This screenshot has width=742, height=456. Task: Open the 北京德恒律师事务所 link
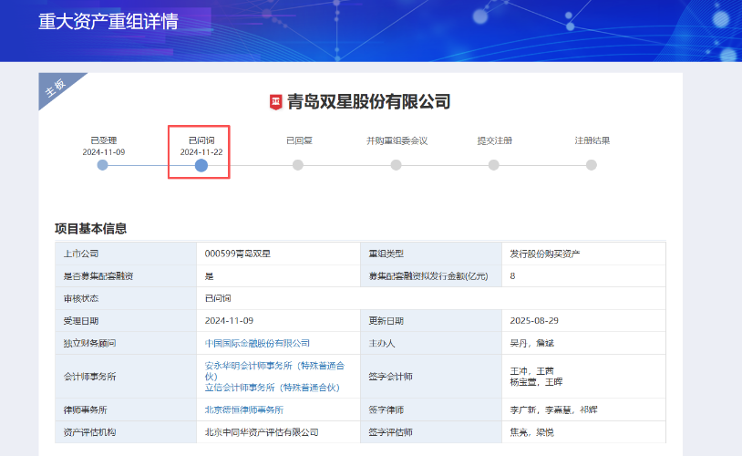[x=244, y=409]
